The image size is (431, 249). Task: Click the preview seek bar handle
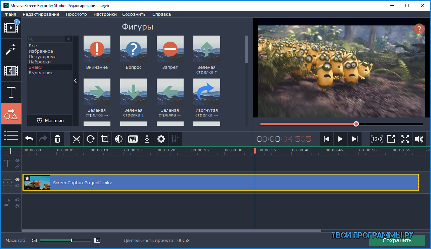click(x=356, y=124)
